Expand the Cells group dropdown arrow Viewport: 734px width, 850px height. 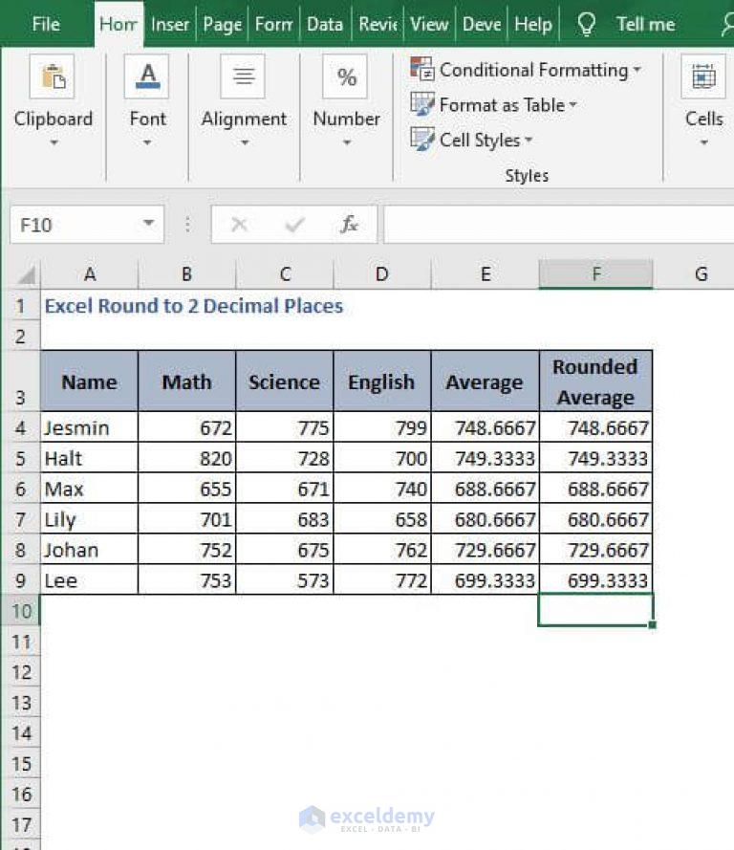[703, 143]
